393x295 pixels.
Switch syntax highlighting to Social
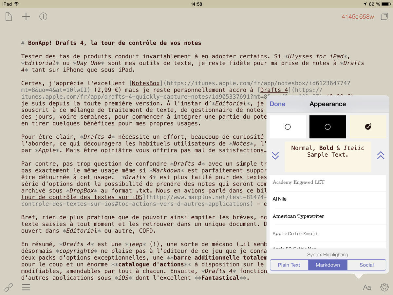coord(366,265)
